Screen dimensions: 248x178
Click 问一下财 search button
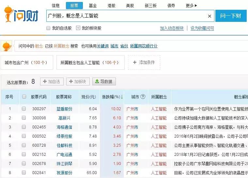(x=231, y=16)
